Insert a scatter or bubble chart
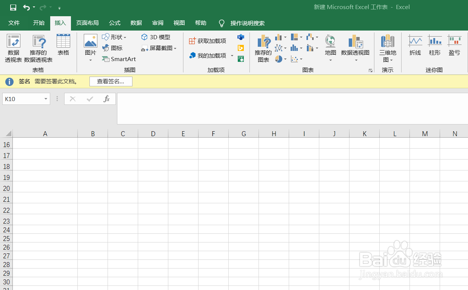Viewport: 468px width, 290px height. (x=297, y=59)
